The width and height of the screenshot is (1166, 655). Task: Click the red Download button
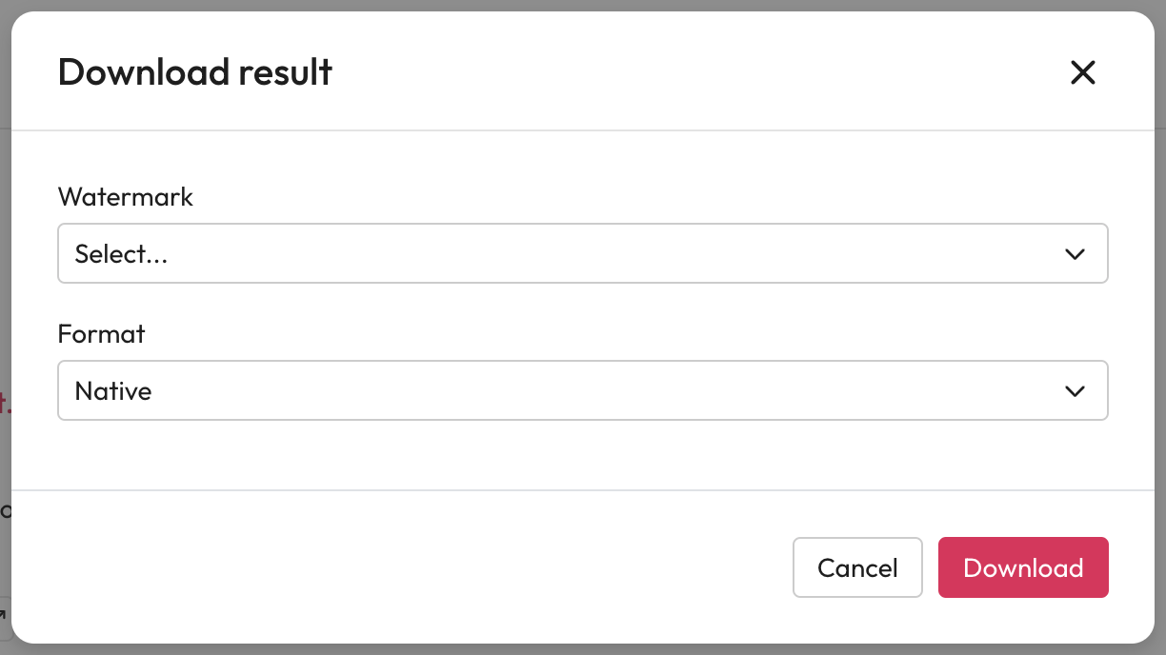coord(1023,567)
